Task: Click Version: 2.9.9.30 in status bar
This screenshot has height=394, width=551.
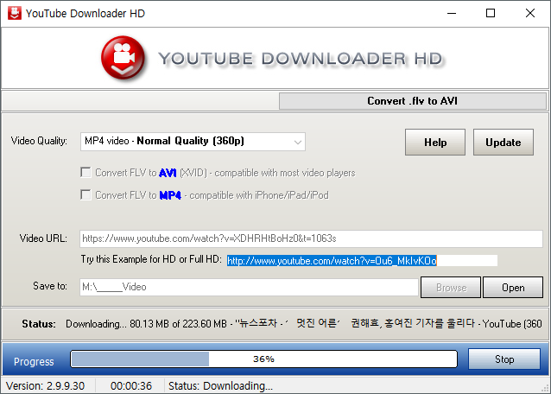Action: 45,385
